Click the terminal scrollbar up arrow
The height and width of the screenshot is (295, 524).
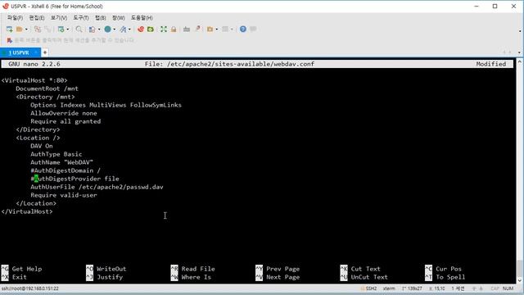click(x=520, y=62)
